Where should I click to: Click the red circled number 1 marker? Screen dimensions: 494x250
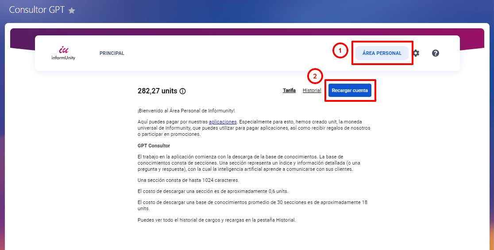click(340, 51)
